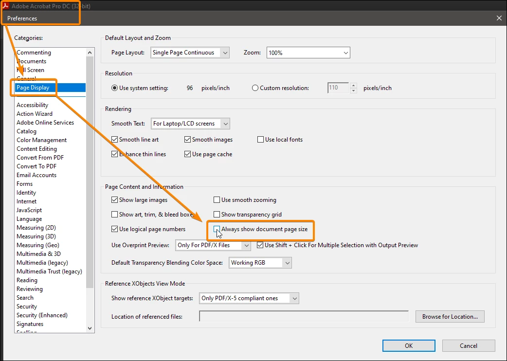Enable Show art, trim, & bleed boxes

114,215
